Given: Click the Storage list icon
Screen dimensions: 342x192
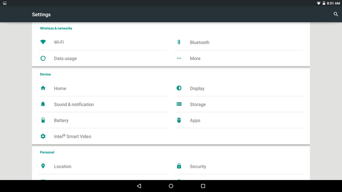Looking at the screenshot, I should coord(179,104).
